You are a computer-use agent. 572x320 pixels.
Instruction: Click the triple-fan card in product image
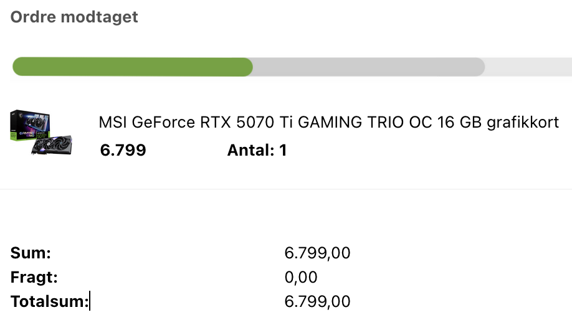coord(52,143)
